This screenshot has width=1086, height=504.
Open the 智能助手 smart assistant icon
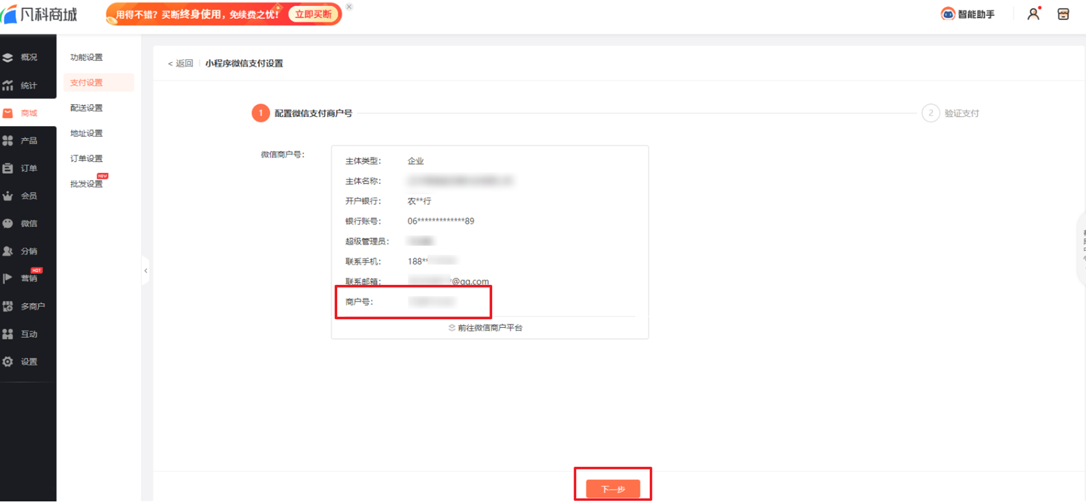(x=948, y=14)
